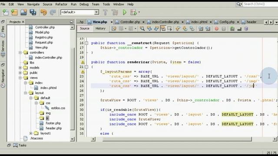Click the Save All toolbar icon

[x=33, y=12]
